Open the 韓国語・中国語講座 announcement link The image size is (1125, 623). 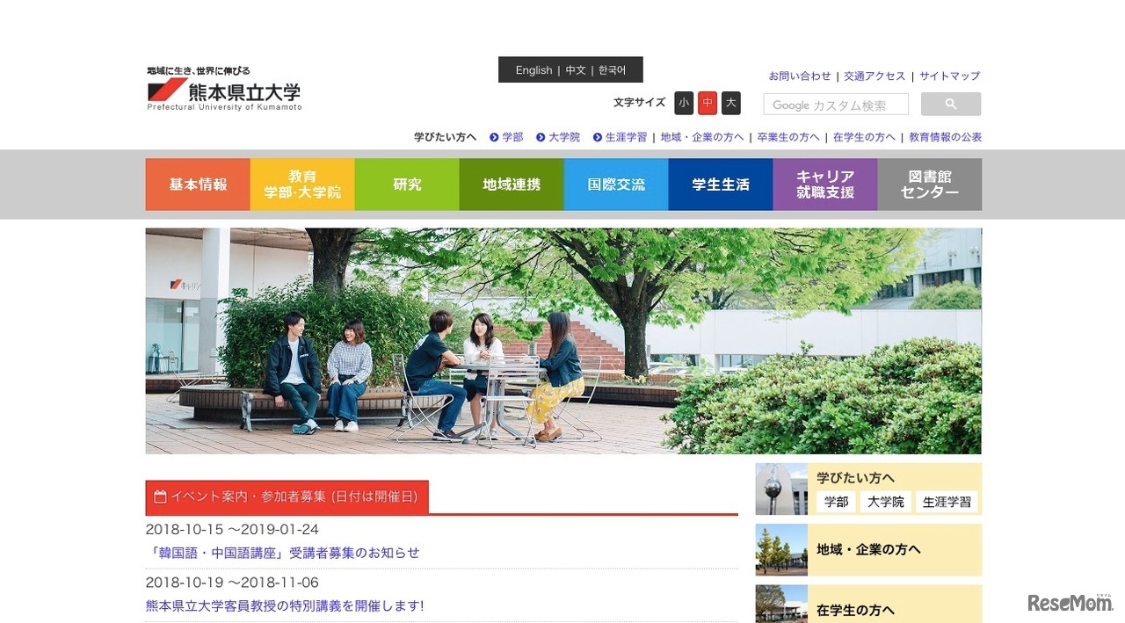(283, 553)
